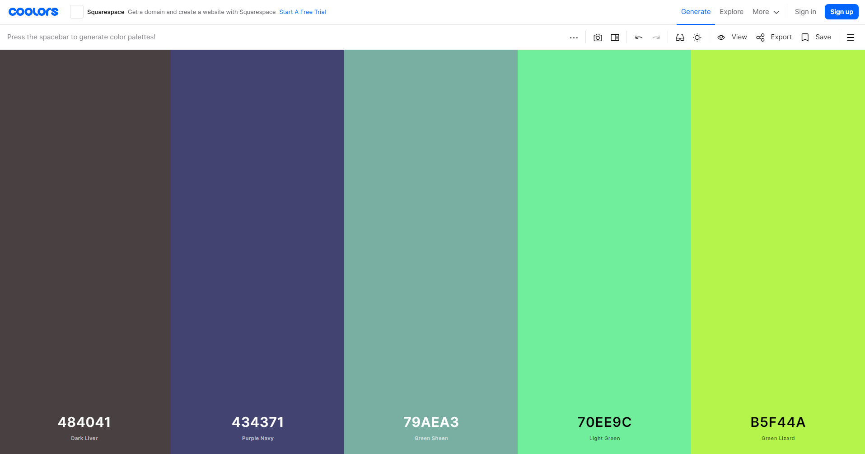Click the spacebar hint text

[x=81, y=37]
